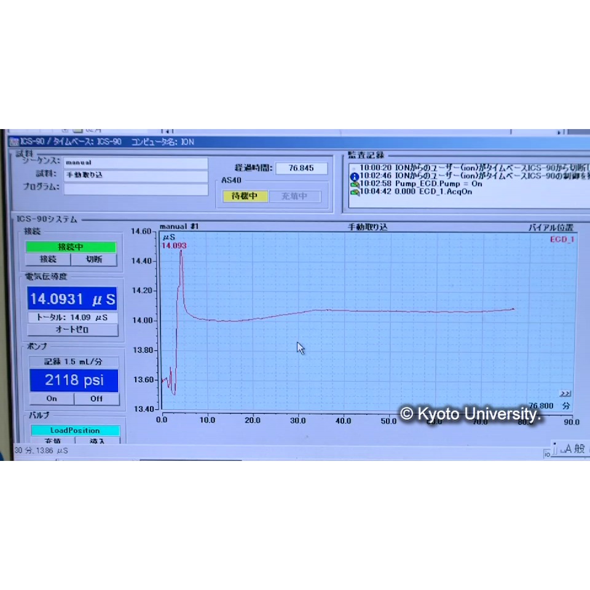This screenshot has height=590, width=590.
Task: Click the empty プログラム field
Action: pyautogui.click(x=136, y=189)
